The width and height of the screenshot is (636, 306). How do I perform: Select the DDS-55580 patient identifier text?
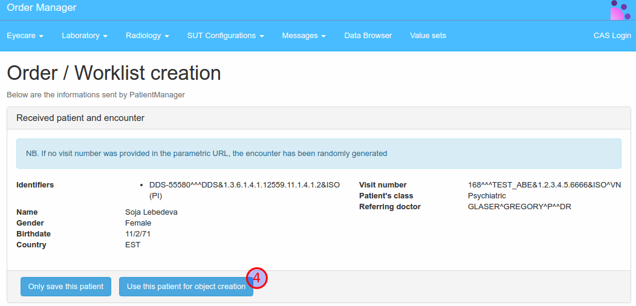click(244, 185)
